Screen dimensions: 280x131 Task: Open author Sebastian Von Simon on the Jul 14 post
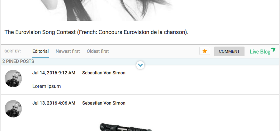coord(104,73)
